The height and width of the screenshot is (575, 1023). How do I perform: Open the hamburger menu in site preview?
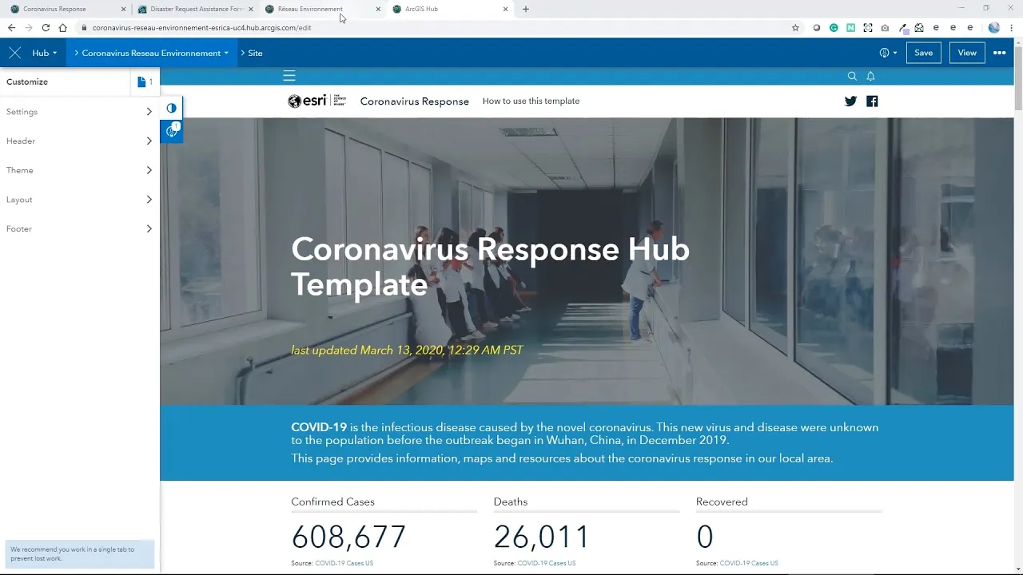pos(289,76)
